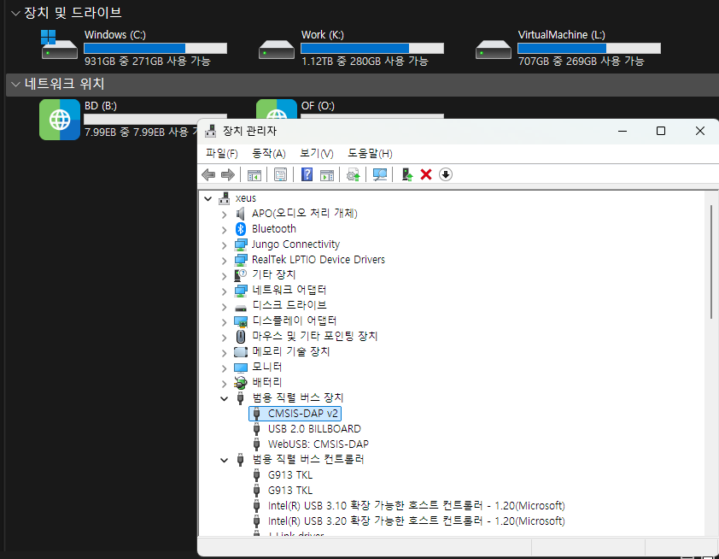Click the gear-sheet update driver toolbar icon
719x559 pixels.
pos(353,175)
